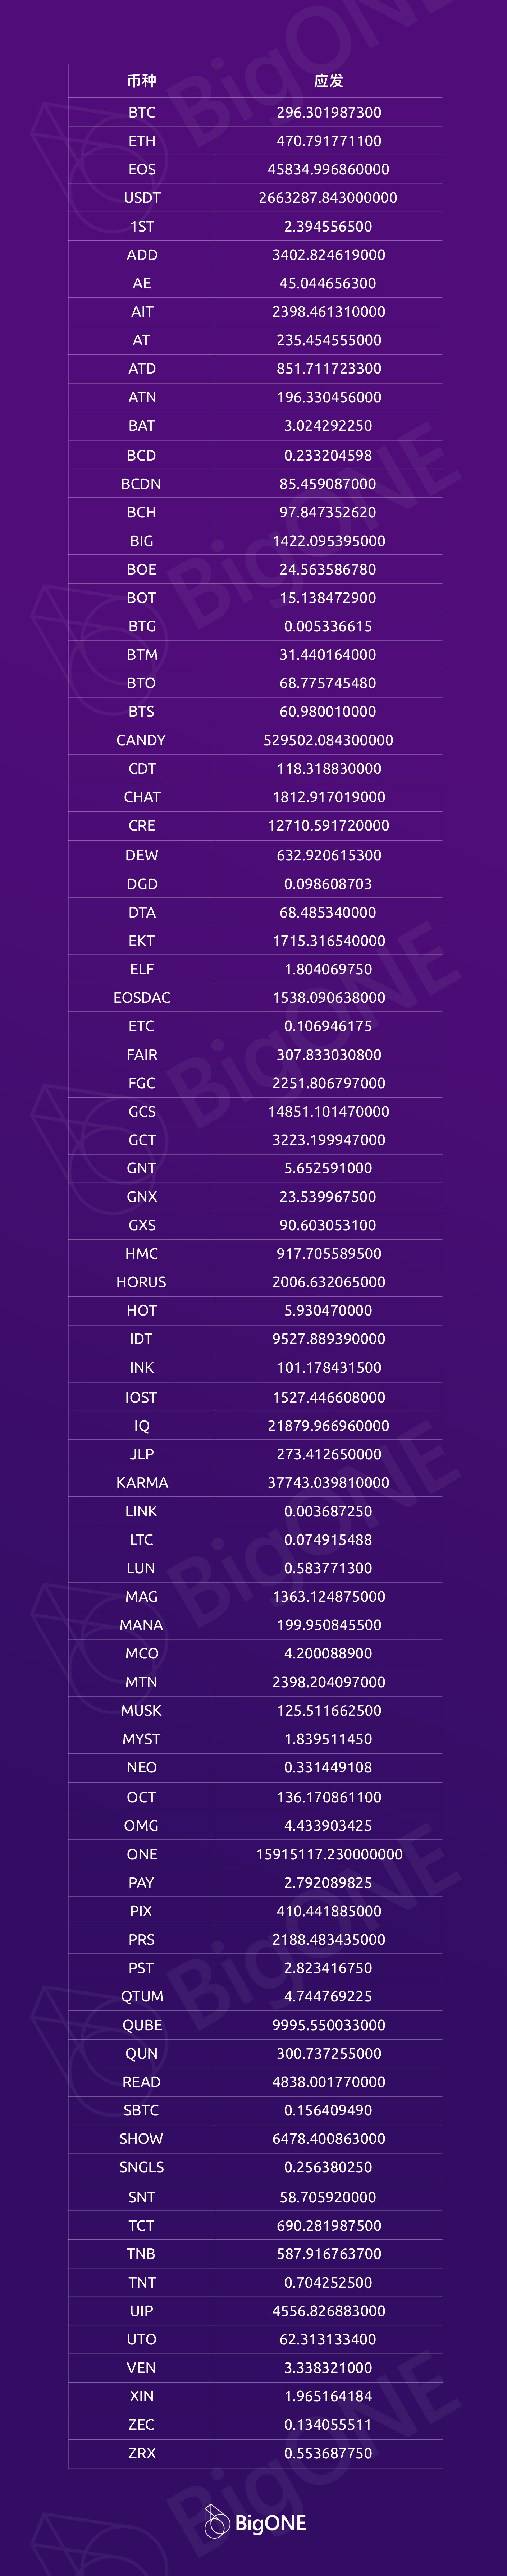Viewport: 507px width, 2576px height.
Task: Click the 应发 column header
Action: tap(328, 81)
